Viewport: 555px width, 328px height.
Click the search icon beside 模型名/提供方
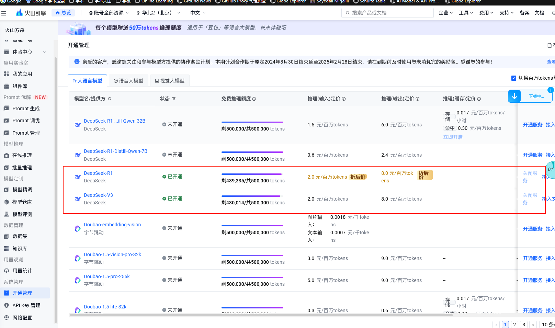[110, 99]
